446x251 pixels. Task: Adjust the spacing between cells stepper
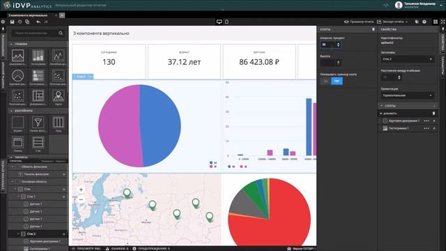point(399,77)
